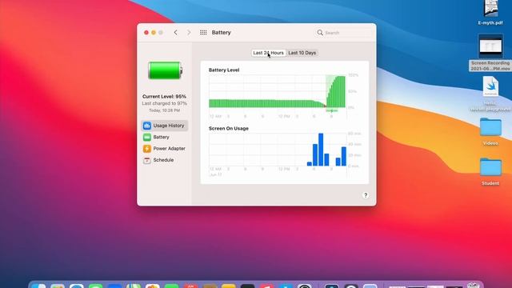Click the large green battery icon
The height and width of the screenshot is (288, 512).
pyautogui.click(x=165, y=70)
